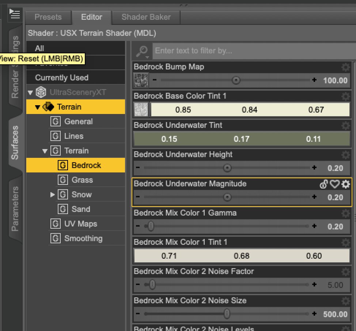Increase Bedrock Underwater Magnitude with plus button
This screenshot has width=356, height=331.
coord(314,197)
